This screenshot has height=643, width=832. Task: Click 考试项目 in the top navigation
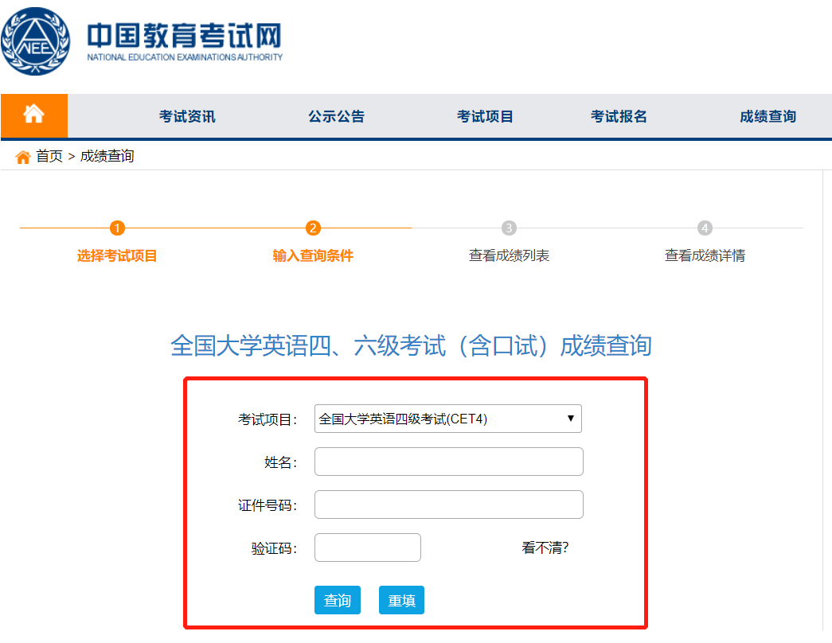click(x=486, y=115)
